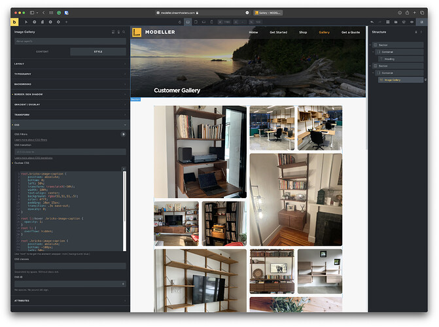Image resolution: width=439 pixels, height=327 pixels.
Task: Expand the Layout style group
Action: tap(70, 64)
